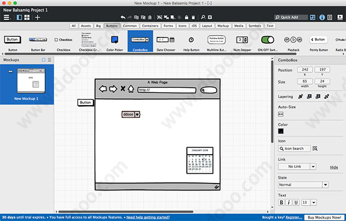Select the calendar widget on the canvas
This screenshot has width=346, height=221.
pos(200,160)
